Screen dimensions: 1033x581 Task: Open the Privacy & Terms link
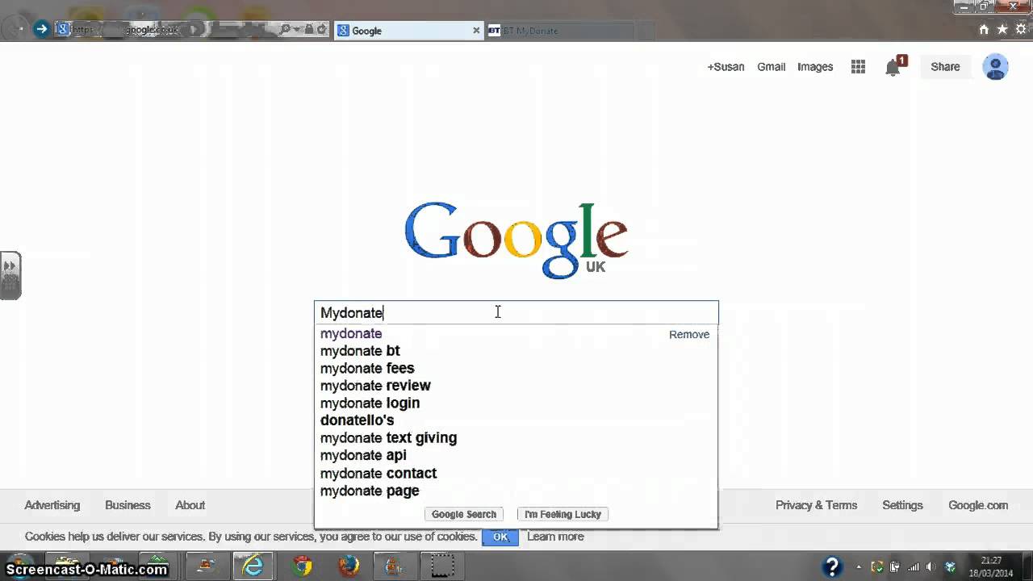coord(816,505)
